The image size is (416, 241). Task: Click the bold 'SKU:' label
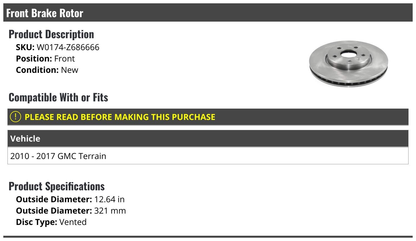[25, 47]
